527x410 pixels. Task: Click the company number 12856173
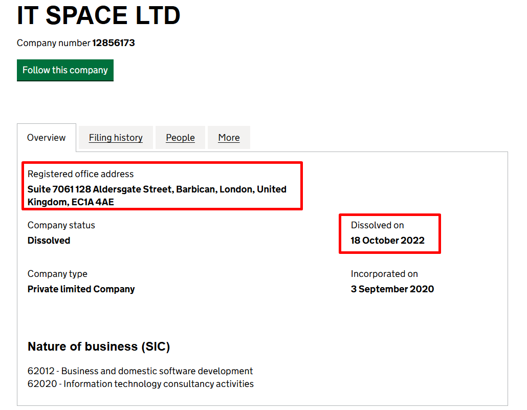tap(113, 43)
